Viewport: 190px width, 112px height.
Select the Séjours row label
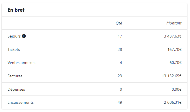click(14, 36)
